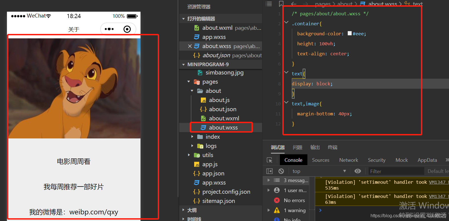Image resolution: width=449 pixels, height=221 pixels.
Task: Expand the 时间线 timeline section
Action: (x=183, y=219)
